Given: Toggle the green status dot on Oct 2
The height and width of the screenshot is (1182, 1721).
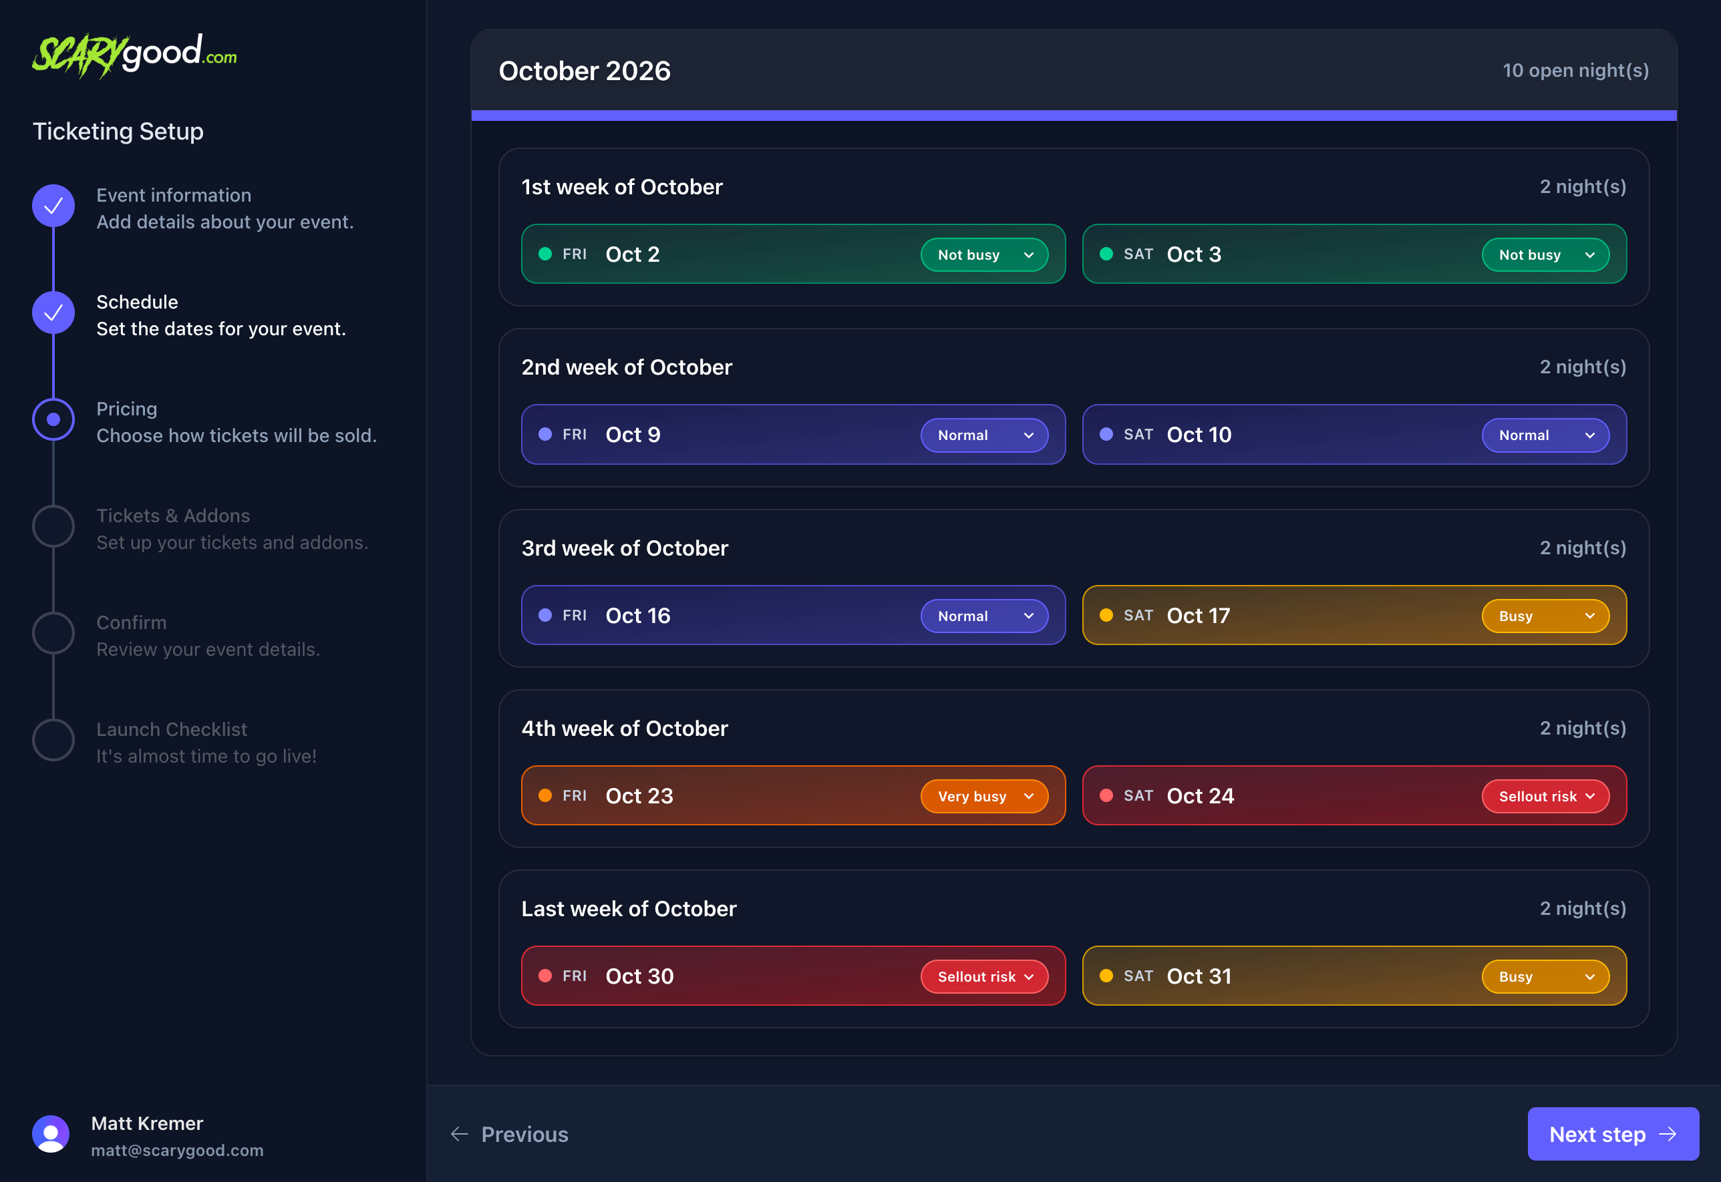Looking at the screenshot, I should coord(546,254).
